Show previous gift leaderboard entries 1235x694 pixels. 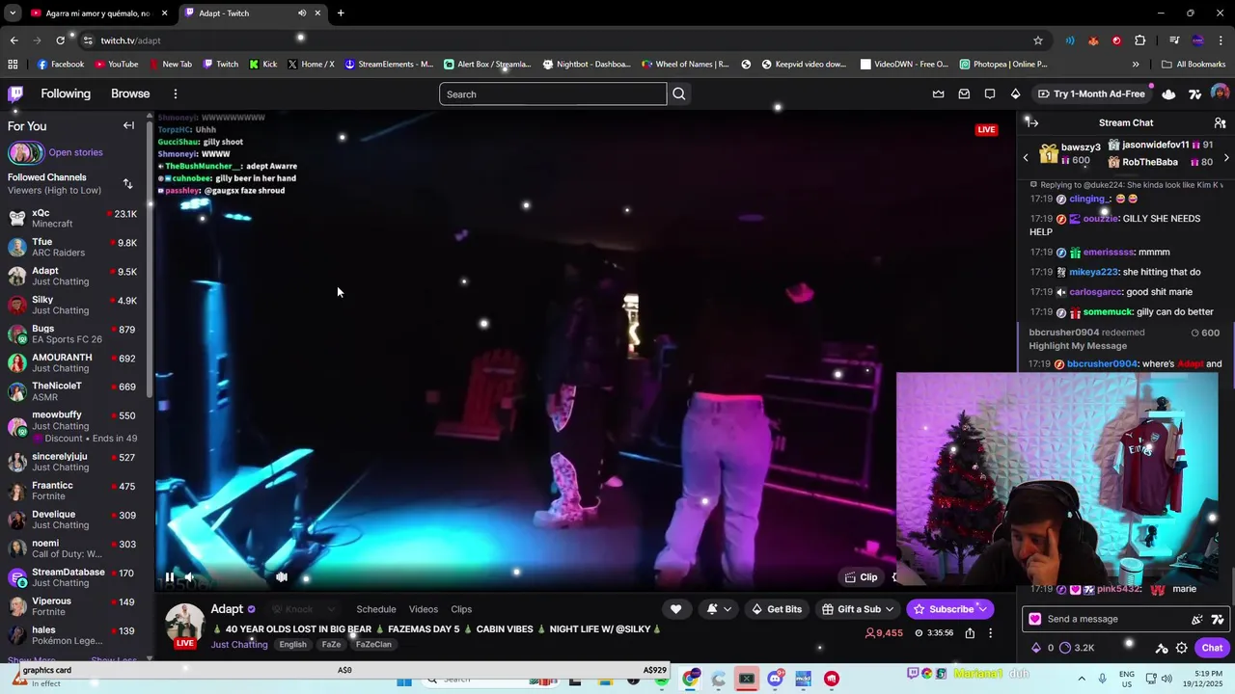(x=1026, y=157)
